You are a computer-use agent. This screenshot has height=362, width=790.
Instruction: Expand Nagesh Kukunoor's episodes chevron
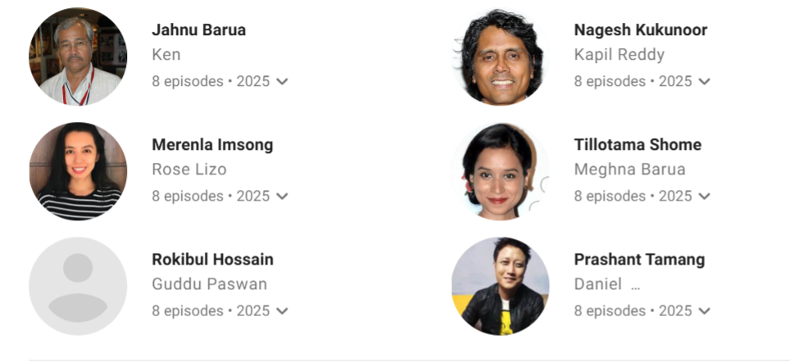705,82
